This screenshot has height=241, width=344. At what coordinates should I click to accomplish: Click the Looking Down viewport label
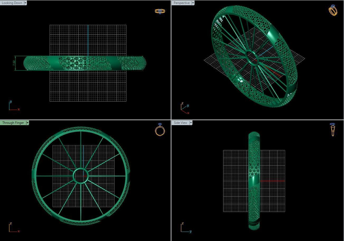coord(12,3)
